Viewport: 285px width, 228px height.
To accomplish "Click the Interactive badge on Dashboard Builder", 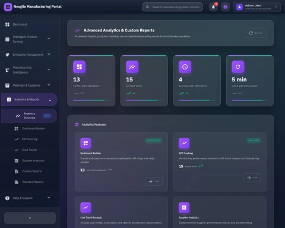I will [x=154, y=141].
